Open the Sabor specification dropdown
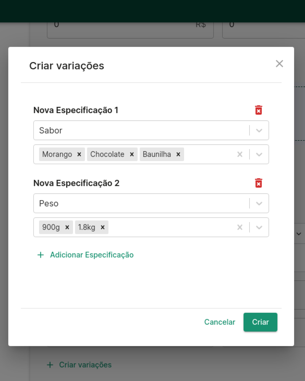 [151, 130]
